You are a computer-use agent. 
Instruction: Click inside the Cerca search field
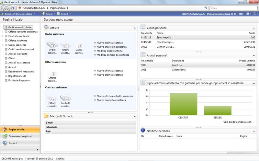pos(233,8)
